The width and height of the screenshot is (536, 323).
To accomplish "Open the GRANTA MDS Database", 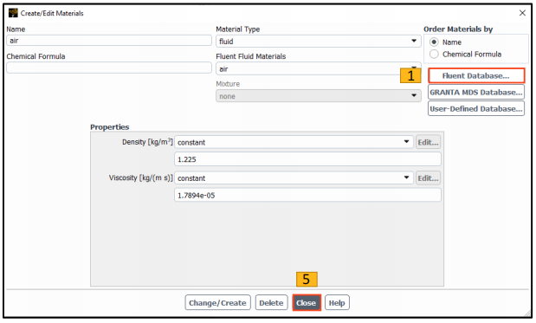I will (x=476, y=93).
